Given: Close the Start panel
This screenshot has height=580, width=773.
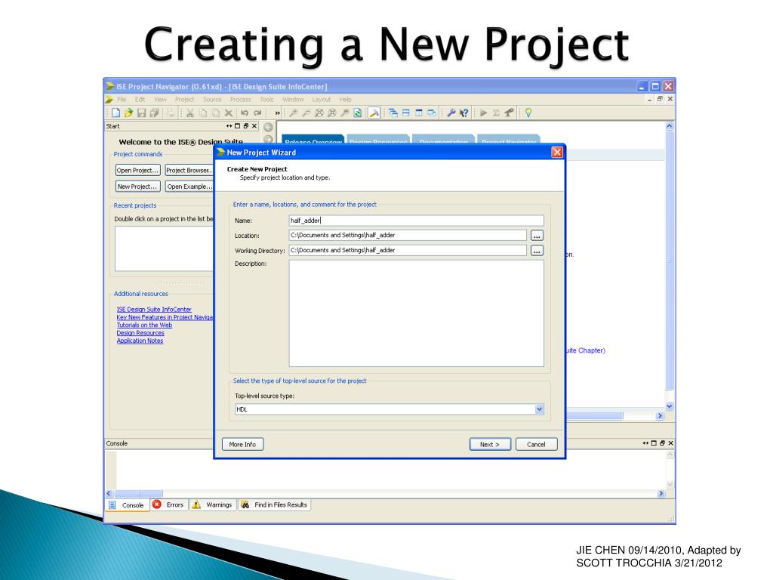Looking at the screenshot, I should (254, 126).
